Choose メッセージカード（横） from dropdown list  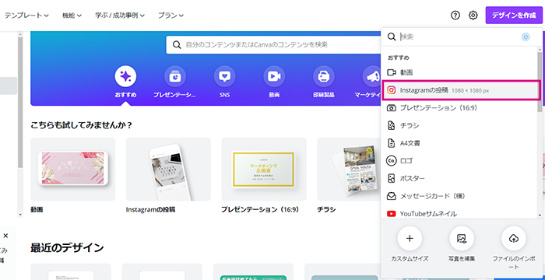tap(459, 196)
